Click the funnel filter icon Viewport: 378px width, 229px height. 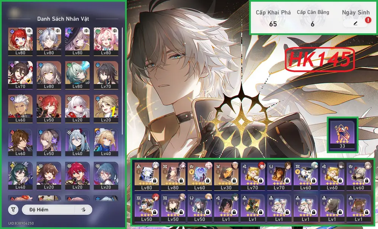click(x=13, y=210)
